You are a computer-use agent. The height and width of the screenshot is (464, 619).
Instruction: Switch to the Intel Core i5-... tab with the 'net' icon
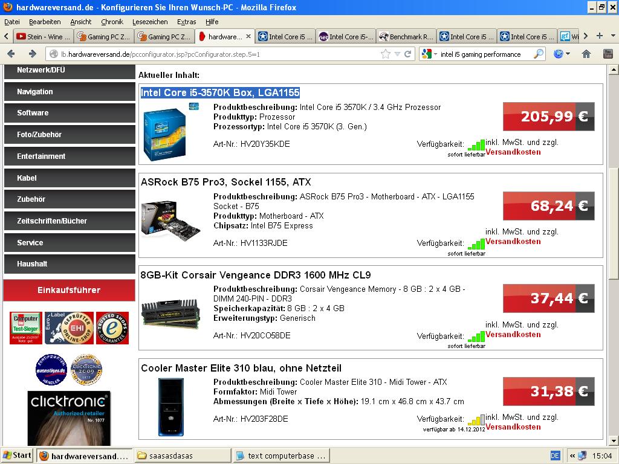[345, 36]
